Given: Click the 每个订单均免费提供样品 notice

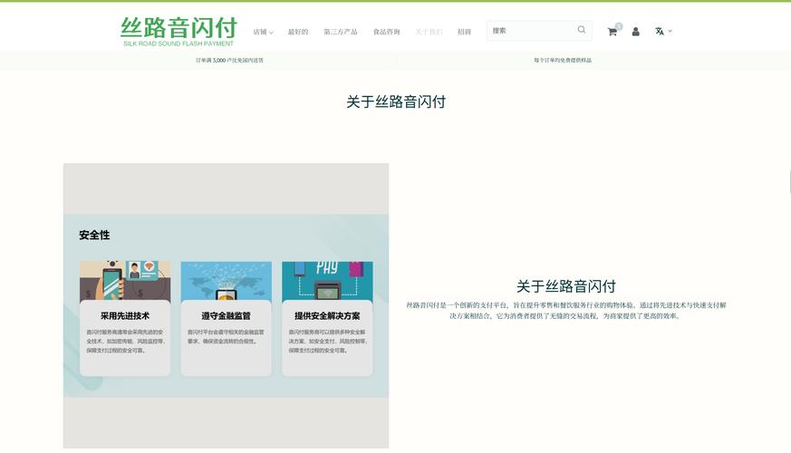Looking at the screenshot, I should (x=563, y=60).
